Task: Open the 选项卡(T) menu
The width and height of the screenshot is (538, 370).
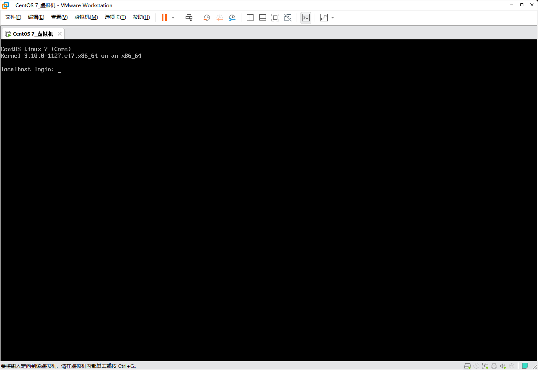Action: click(115, 17)
